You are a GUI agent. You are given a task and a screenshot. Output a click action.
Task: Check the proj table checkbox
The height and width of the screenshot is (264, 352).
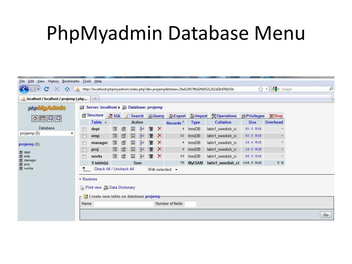(85, 150)
